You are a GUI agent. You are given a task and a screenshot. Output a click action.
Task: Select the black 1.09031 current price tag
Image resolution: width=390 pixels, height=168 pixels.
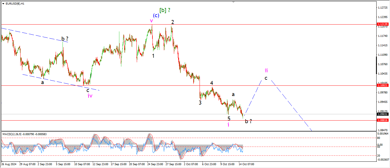pos(382,114)
